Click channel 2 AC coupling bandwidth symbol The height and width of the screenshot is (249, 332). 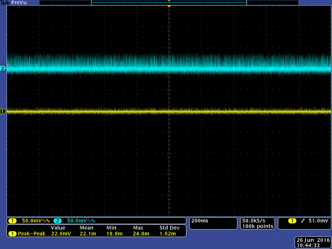pyautogui.click(x=91, y=221)
